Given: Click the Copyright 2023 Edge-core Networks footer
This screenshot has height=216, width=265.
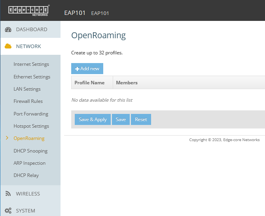Looking at the screenshot, I should (224, 140).
